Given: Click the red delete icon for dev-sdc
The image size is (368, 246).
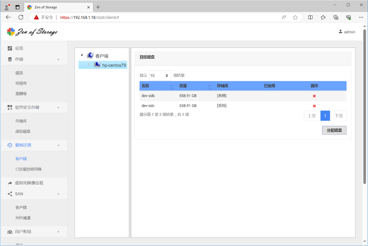Looking at the screenshot, I should tap(314, 106).
